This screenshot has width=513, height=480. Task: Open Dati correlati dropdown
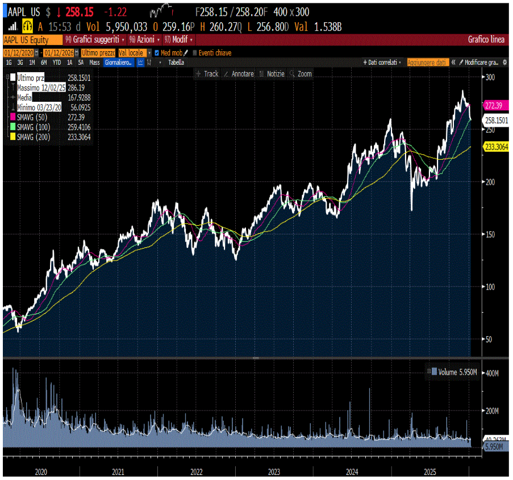(x=382, y=62)
